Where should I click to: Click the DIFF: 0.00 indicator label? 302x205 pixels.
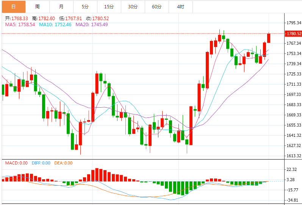[41, 163]
